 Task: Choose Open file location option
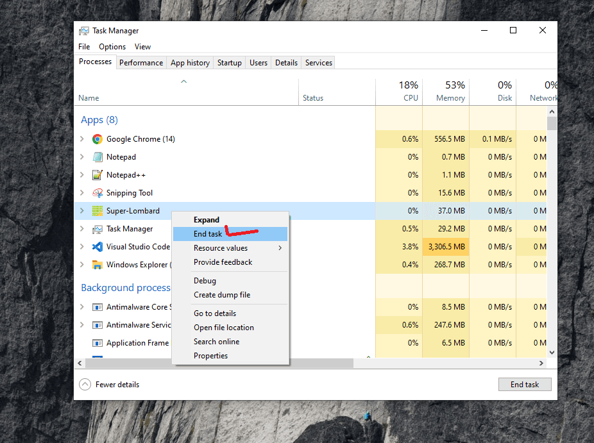click(230, 328)
